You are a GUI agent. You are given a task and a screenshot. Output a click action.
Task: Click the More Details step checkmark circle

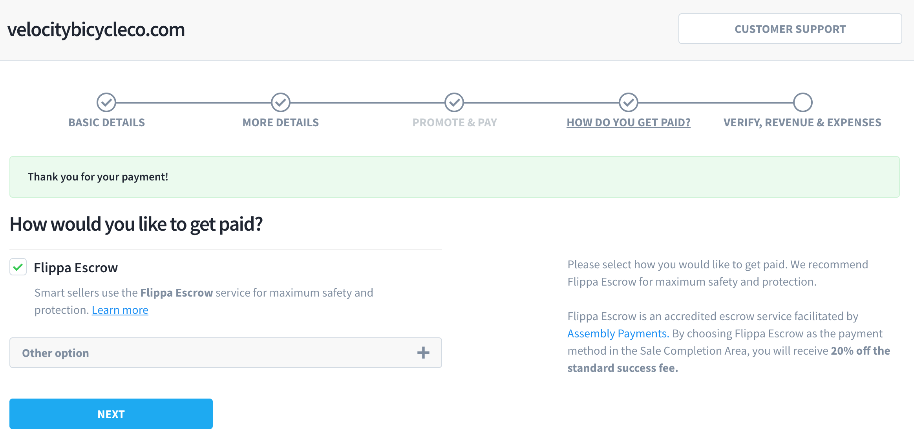(281, 103)
